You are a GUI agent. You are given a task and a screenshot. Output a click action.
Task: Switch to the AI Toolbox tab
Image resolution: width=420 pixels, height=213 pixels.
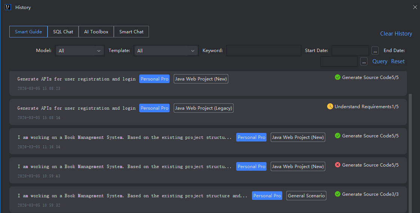tap(96, 32)
